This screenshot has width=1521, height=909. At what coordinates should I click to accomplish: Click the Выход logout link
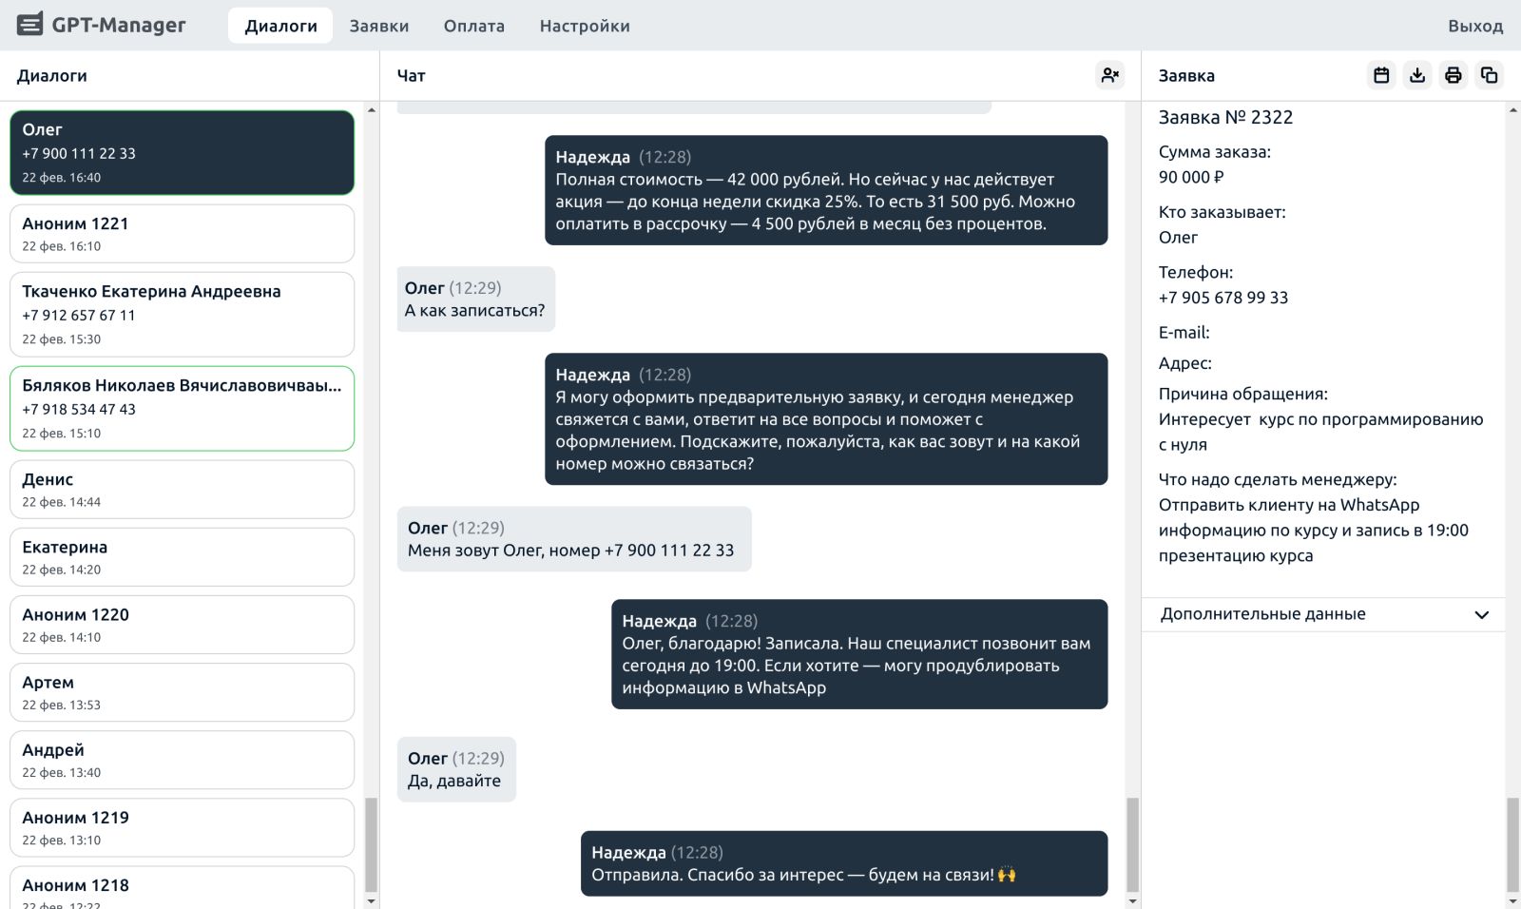tap(1474, 26)
